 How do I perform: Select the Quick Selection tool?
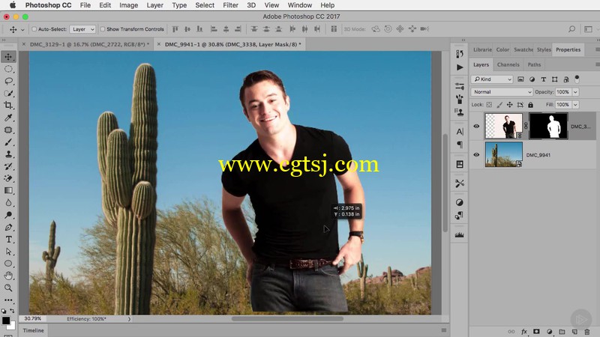click(x=8, y=93)
